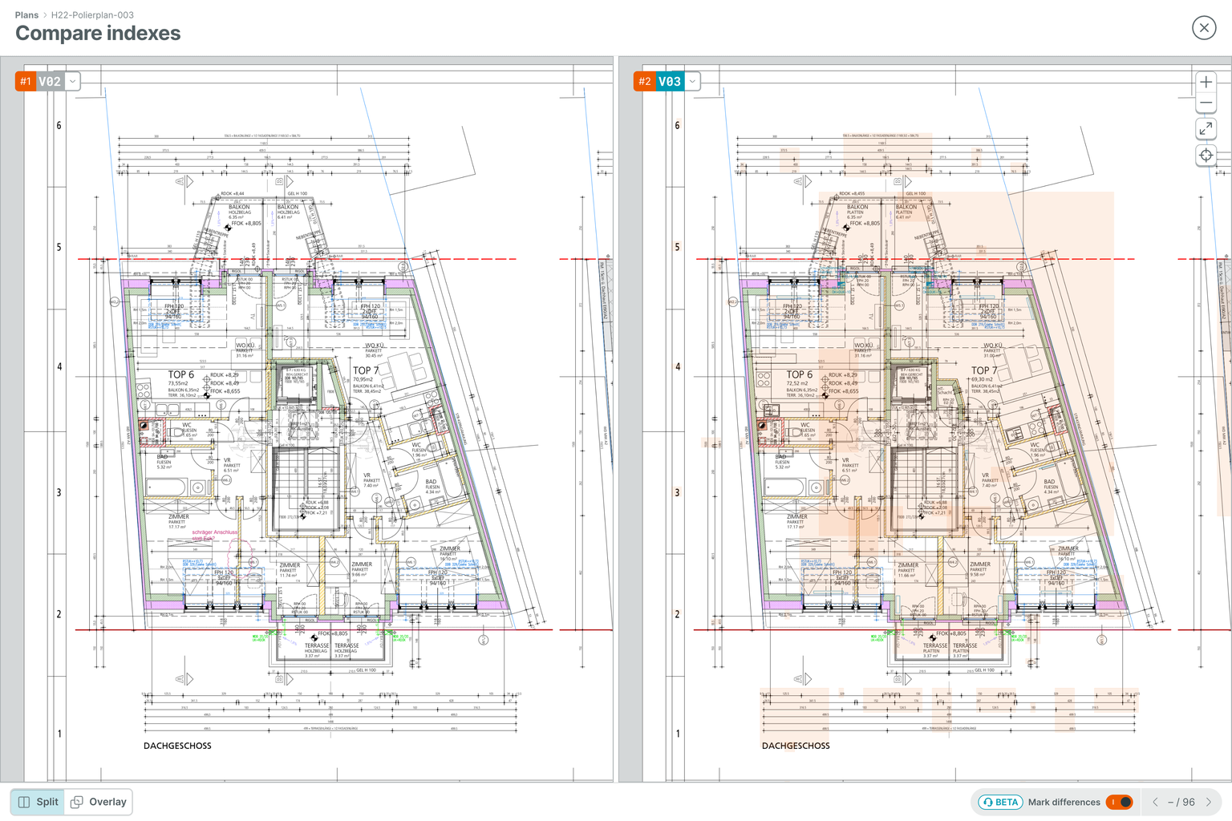Click the TOP 6 label in V03 plan
This screenshot has height=821, width=1232.
point(799,374)
